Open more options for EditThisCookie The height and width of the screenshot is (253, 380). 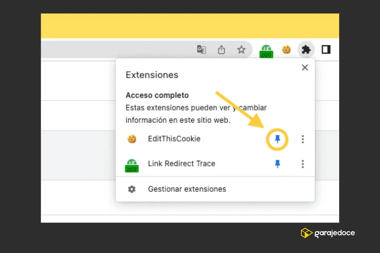coord(303,139)
